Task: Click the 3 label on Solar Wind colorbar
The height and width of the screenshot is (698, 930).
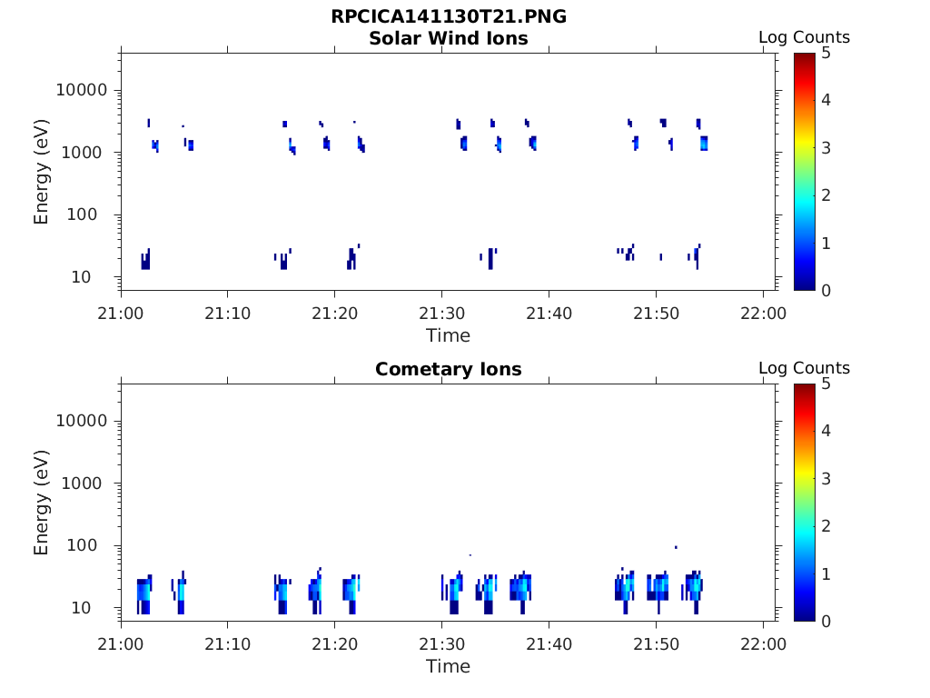Action: 826,148
